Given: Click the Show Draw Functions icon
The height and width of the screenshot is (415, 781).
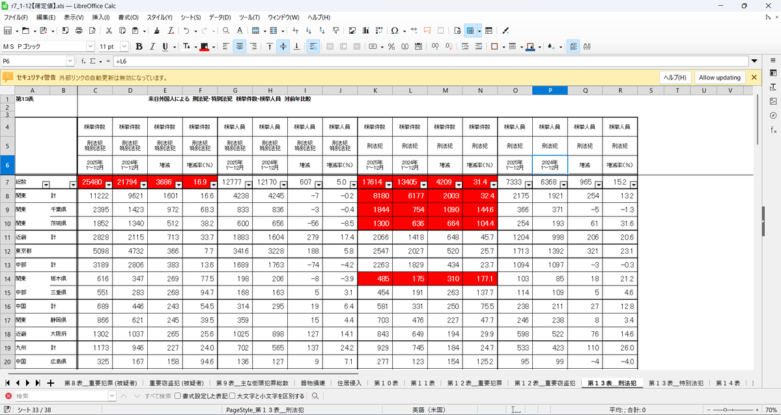Looking at the screenshot, I should [x=505, y=31].
